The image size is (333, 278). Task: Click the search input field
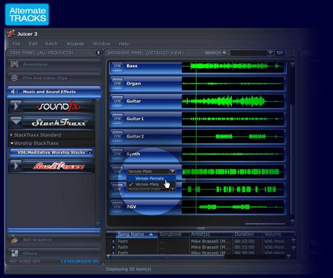click(x=248, y=53)
